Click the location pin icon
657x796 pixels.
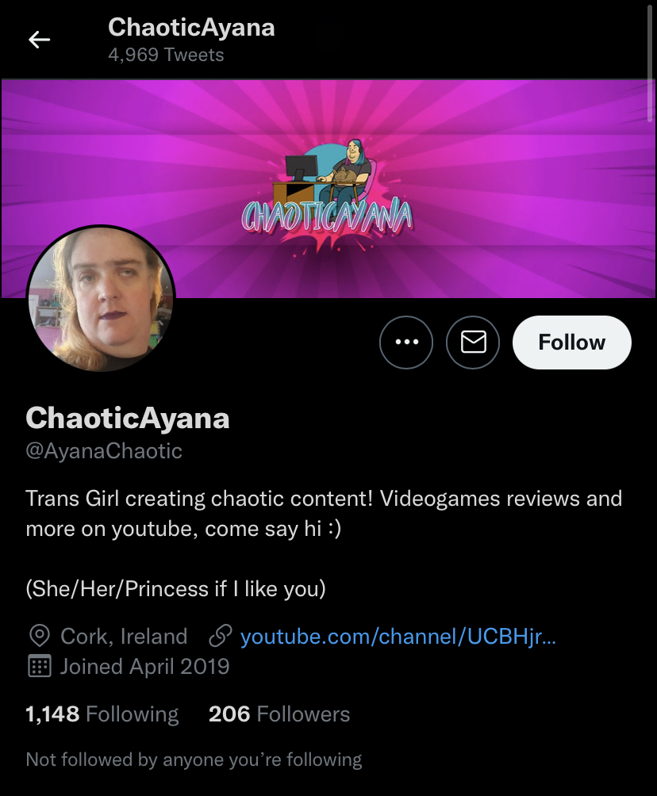click(39, 636)
